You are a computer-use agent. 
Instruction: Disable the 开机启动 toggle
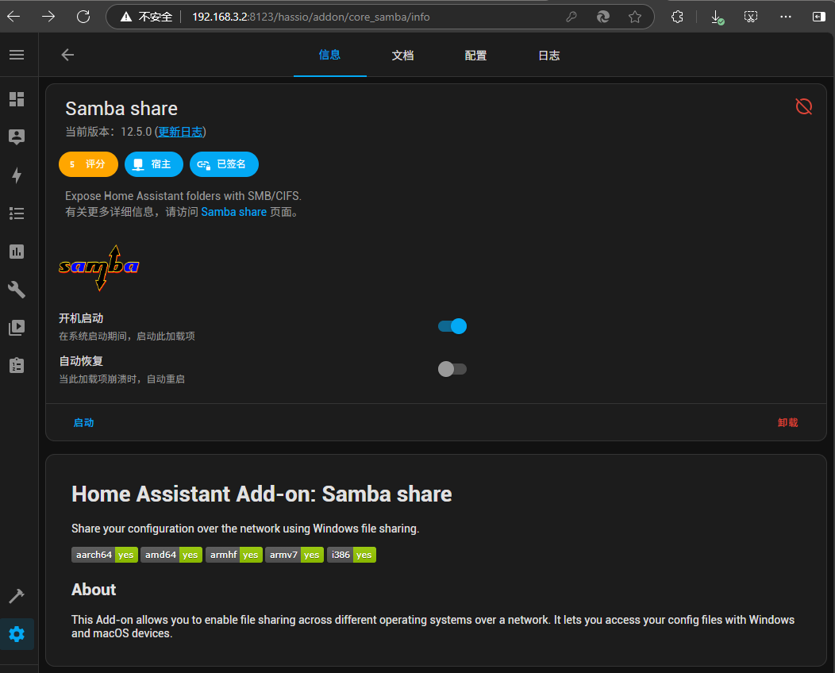(x=452, y=326)
